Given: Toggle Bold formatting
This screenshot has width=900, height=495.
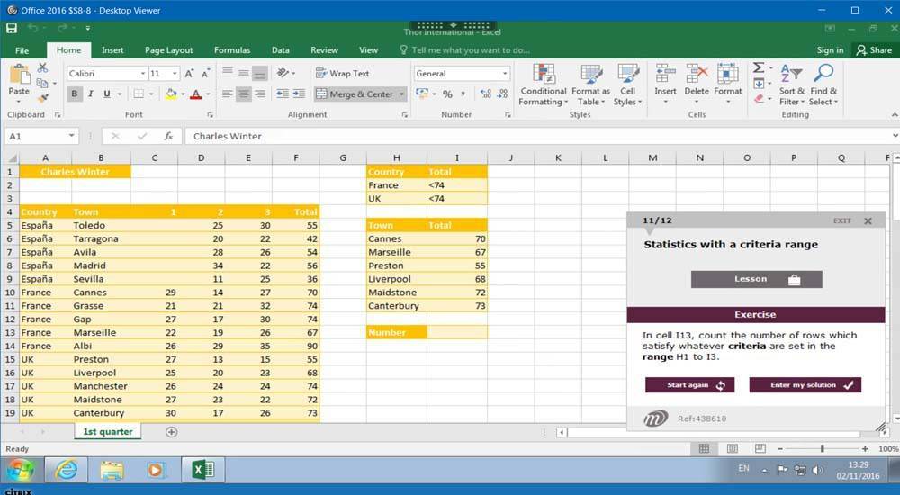Looking at the screenshot, I should (75, 94).
